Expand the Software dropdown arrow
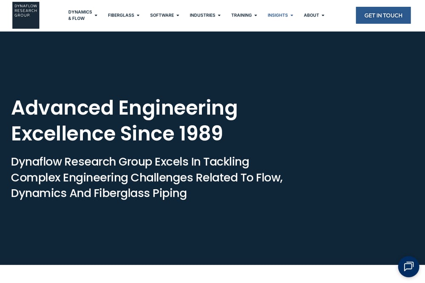The width and height of the screenshot is (425, 283). [x=178, y=15]
